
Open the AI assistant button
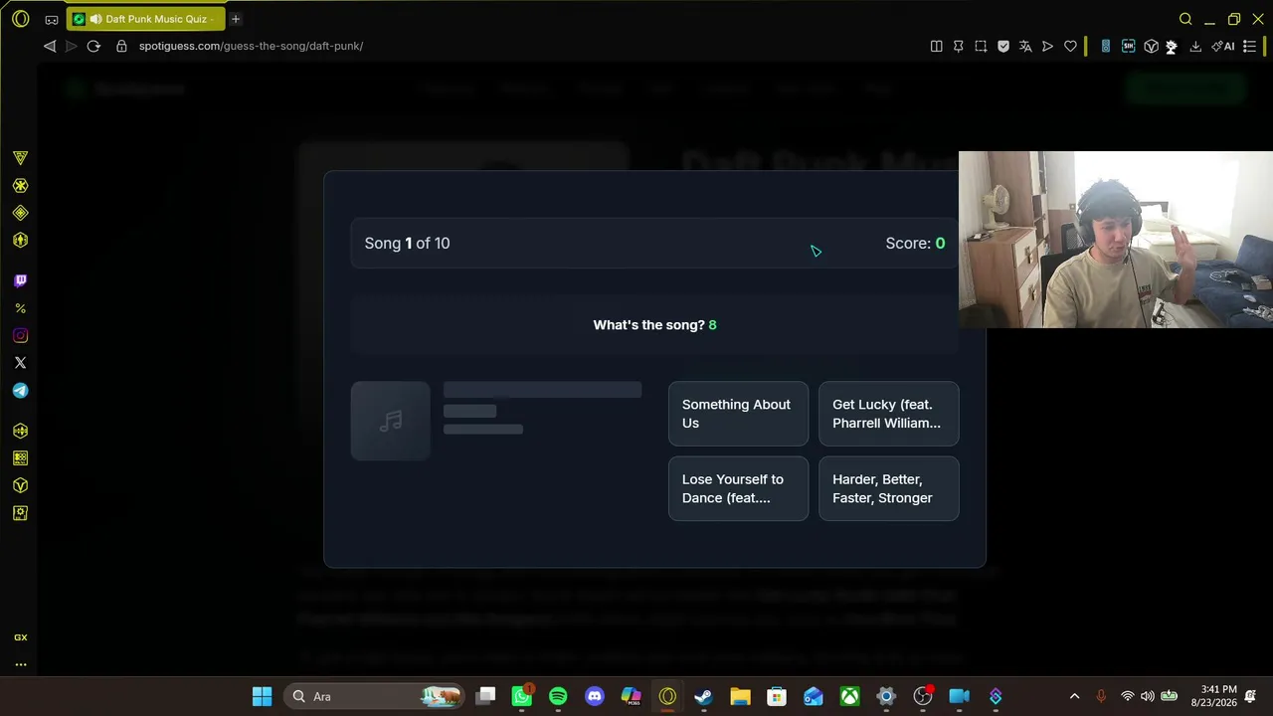coord(1223,46)
